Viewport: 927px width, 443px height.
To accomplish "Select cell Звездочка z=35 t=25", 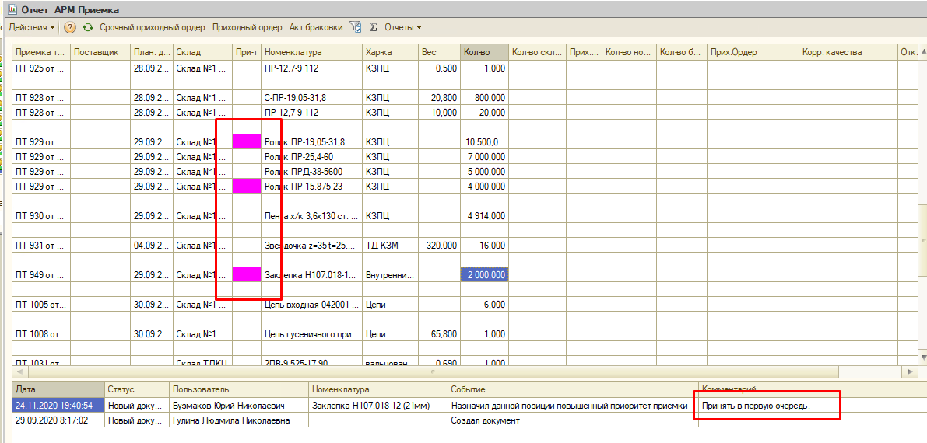I will click(311, 245).
